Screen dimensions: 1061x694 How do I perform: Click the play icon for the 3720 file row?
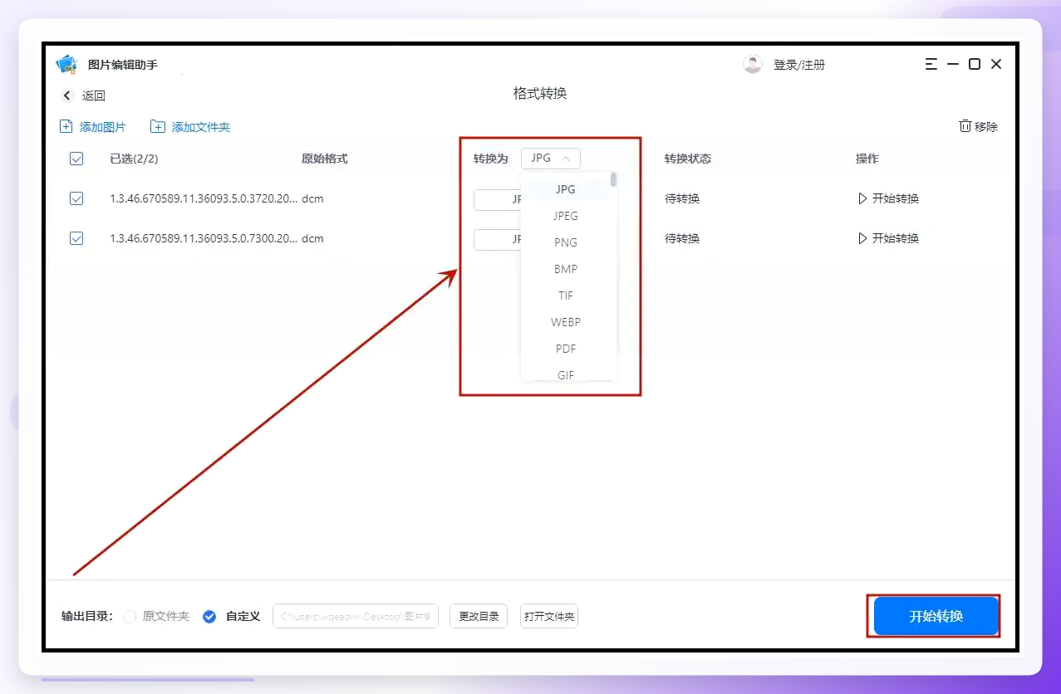(862, 198)
